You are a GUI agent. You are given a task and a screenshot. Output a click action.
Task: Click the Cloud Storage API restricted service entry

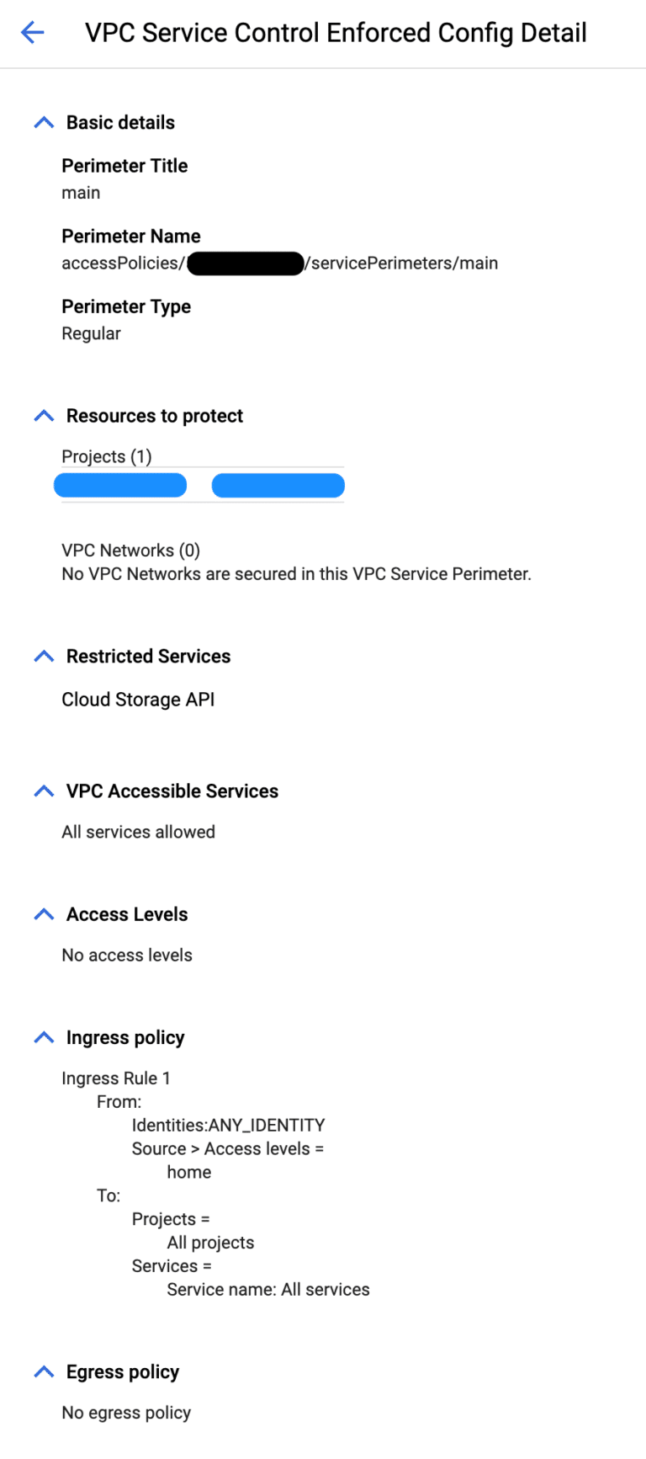tap(138, 699)
